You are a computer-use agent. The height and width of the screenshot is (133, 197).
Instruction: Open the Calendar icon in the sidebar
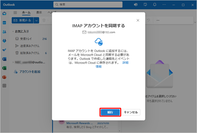(x=4, y=23)
